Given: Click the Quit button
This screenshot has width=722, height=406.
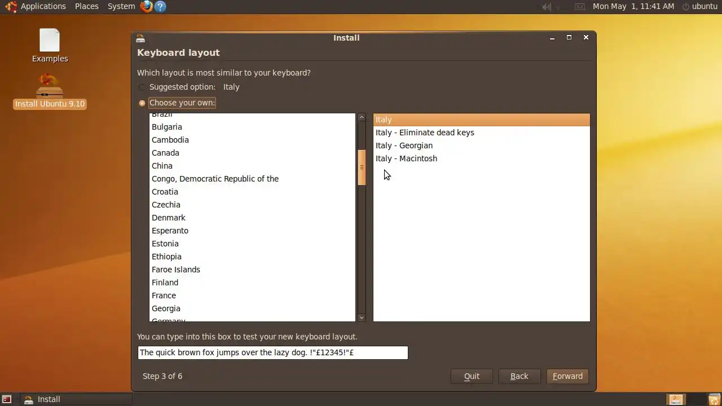Looking at the screenshot, I should (x=472, y=376).
